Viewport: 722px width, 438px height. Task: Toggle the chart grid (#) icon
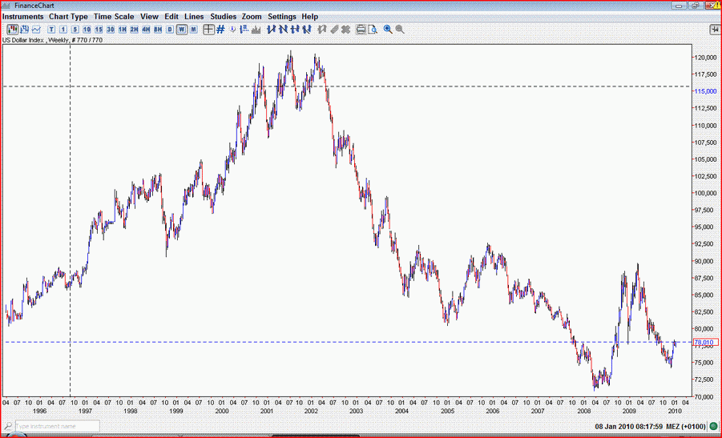point(220,30)
